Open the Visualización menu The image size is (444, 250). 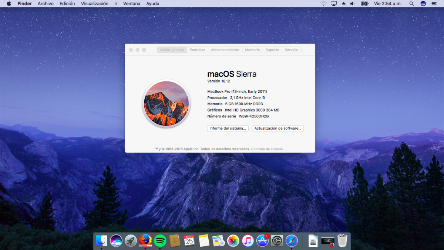(95, 4)
